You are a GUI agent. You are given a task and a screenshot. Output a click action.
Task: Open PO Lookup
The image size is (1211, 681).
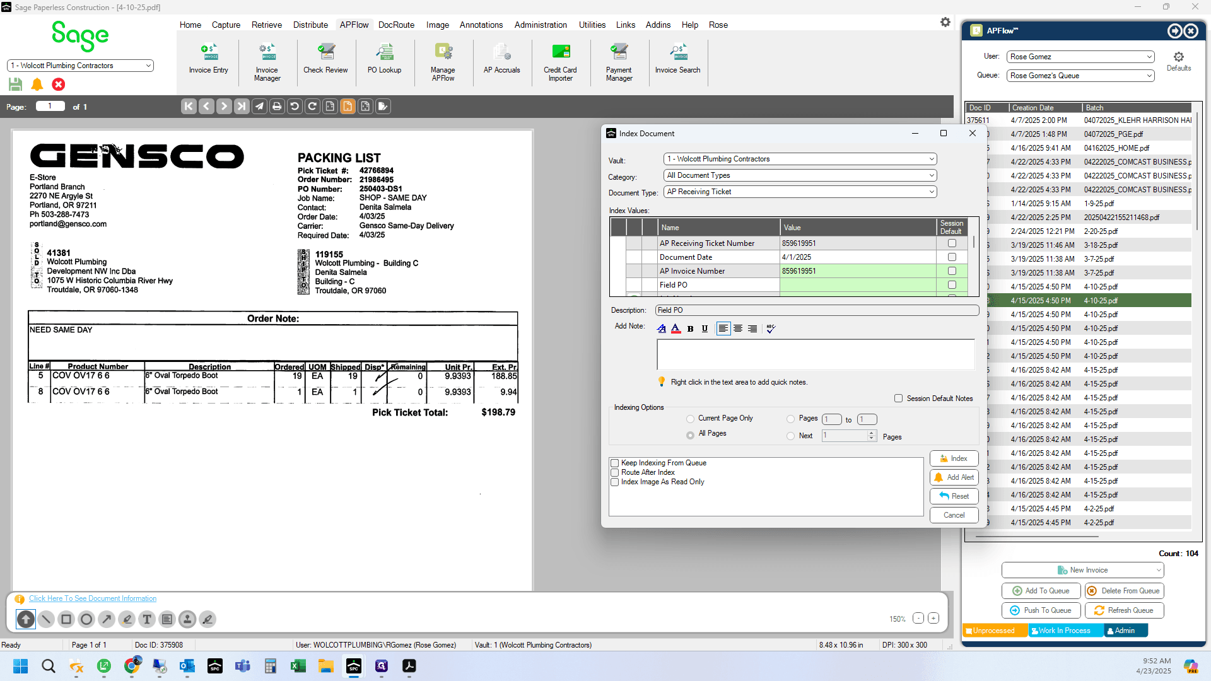384,59
